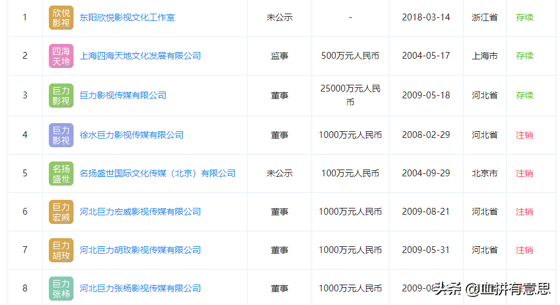This screenshot has width=560, height=305.
Task: Click the 名扬盛世 logo icon
Action: 61,173
